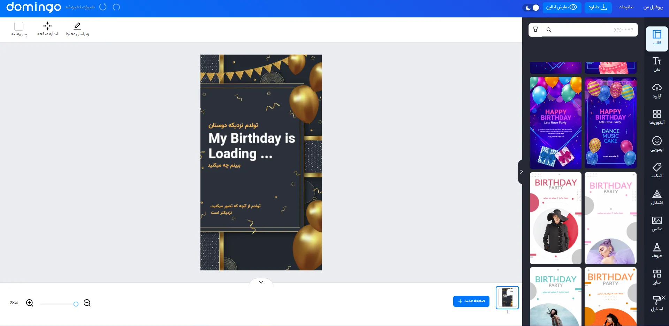
Task: Open the سایر other panel
Action: 657,277
